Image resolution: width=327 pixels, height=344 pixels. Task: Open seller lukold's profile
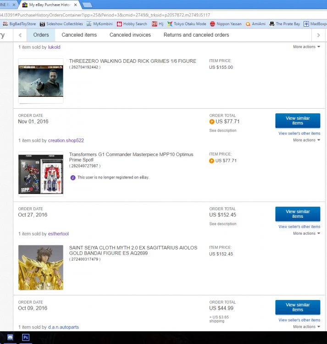click(54, 47)
